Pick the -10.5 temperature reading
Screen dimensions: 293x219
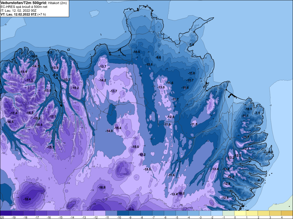click(x=248, y=109)
